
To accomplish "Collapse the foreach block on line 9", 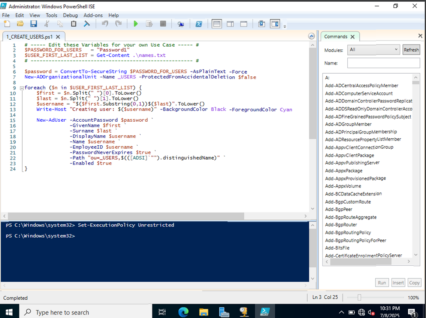I will [x=21, y=88].
